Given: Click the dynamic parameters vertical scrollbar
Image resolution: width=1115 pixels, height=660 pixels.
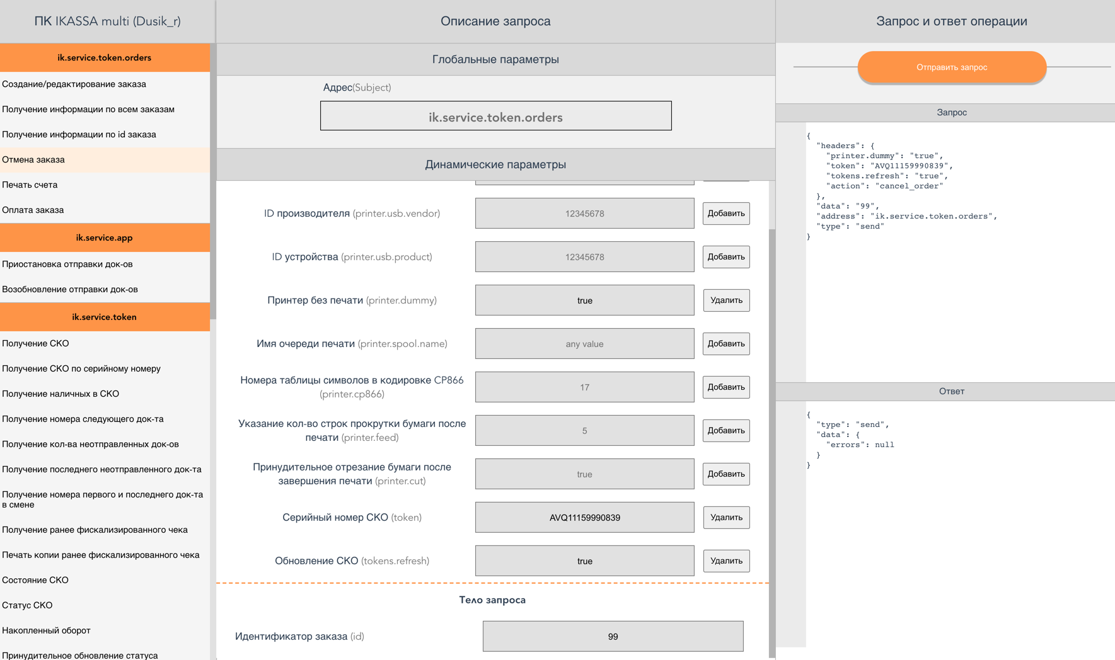Looking at the screenshot, I should coord(771,441).
